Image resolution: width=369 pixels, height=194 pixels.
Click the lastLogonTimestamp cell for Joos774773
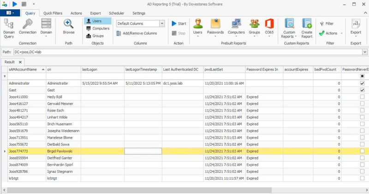tap(143, 151)
